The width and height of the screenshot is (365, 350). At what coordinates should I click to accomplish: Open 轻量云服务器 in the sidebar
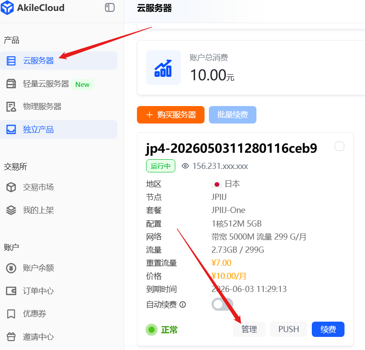click(58, 84)
